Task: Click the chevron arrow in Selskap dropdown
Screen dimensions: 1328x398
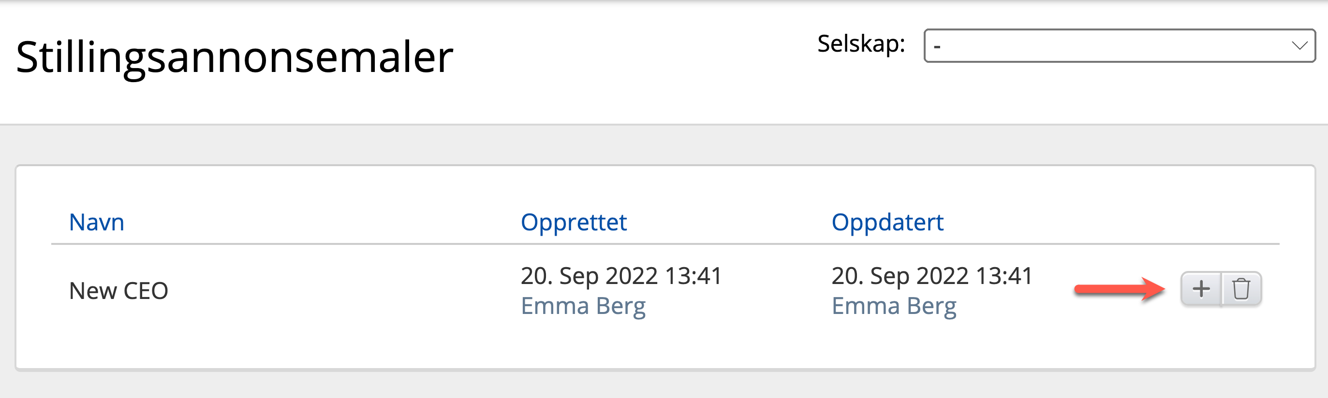Action: (x=1299, y=46)
